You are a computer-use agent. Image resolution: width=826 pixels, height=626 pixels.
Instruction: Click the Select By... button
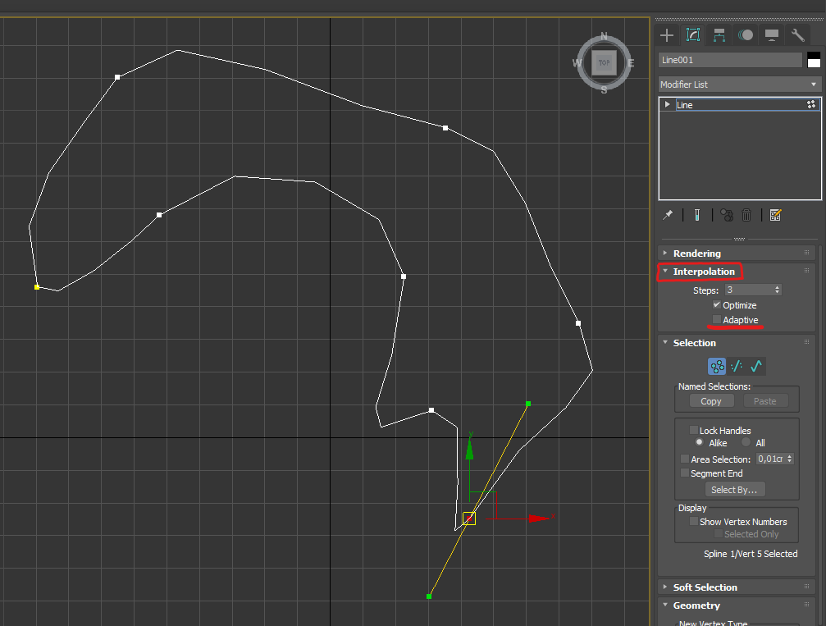734,490
